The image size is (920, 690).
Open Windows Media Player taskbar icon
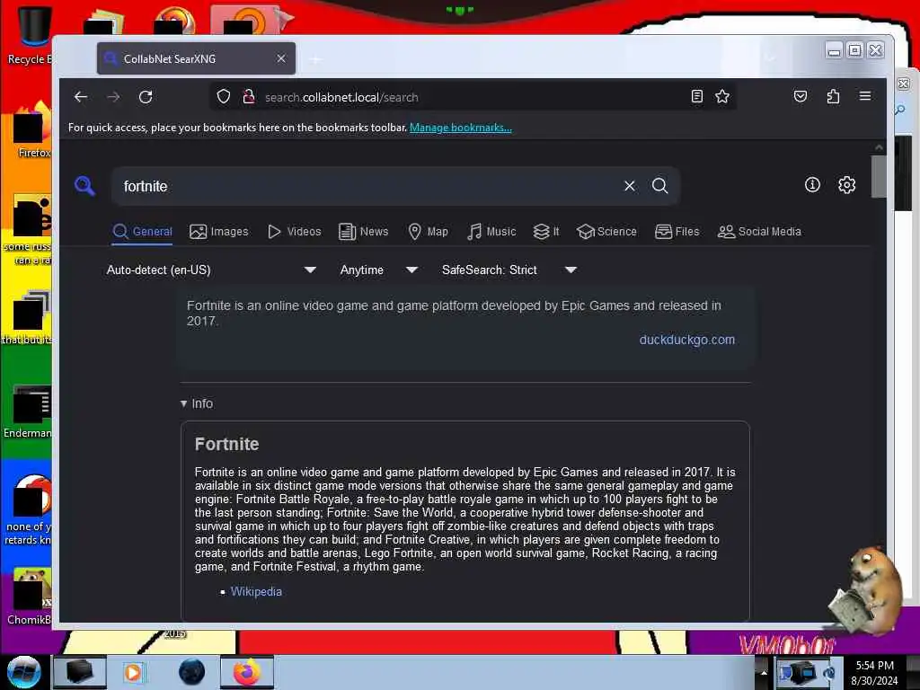coord(133,672)
